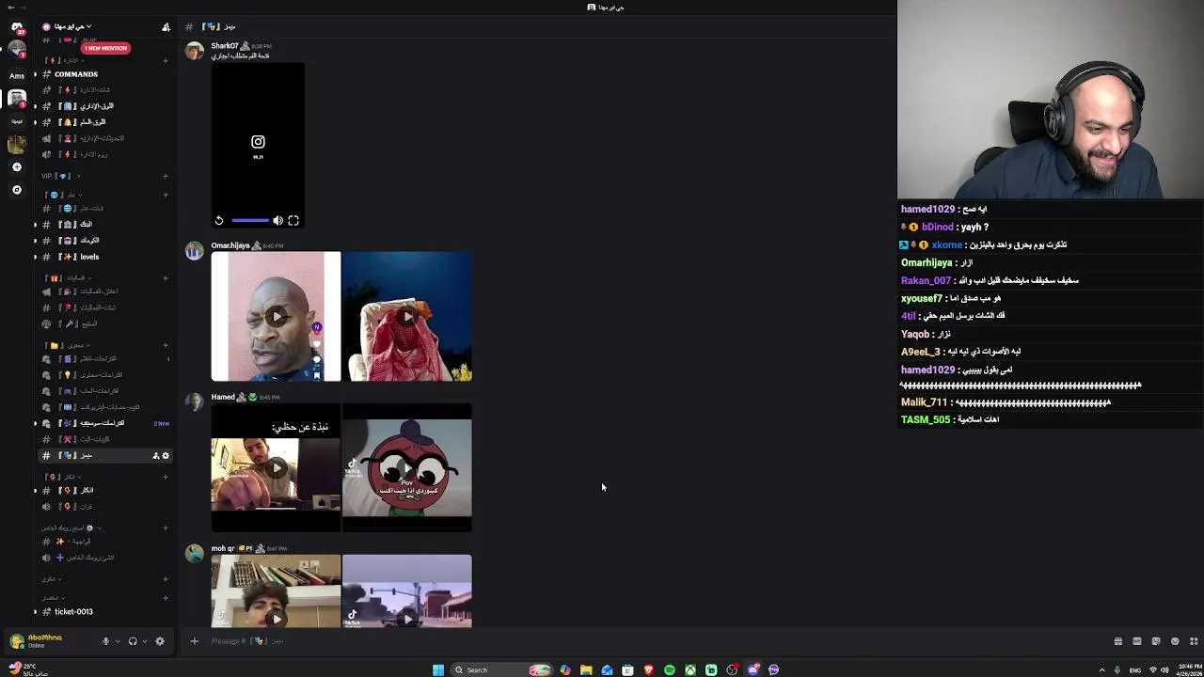The width and height of the screenshot is (1204, 677).
Task: Open Discord direct messages home icon
Action: 17,28
